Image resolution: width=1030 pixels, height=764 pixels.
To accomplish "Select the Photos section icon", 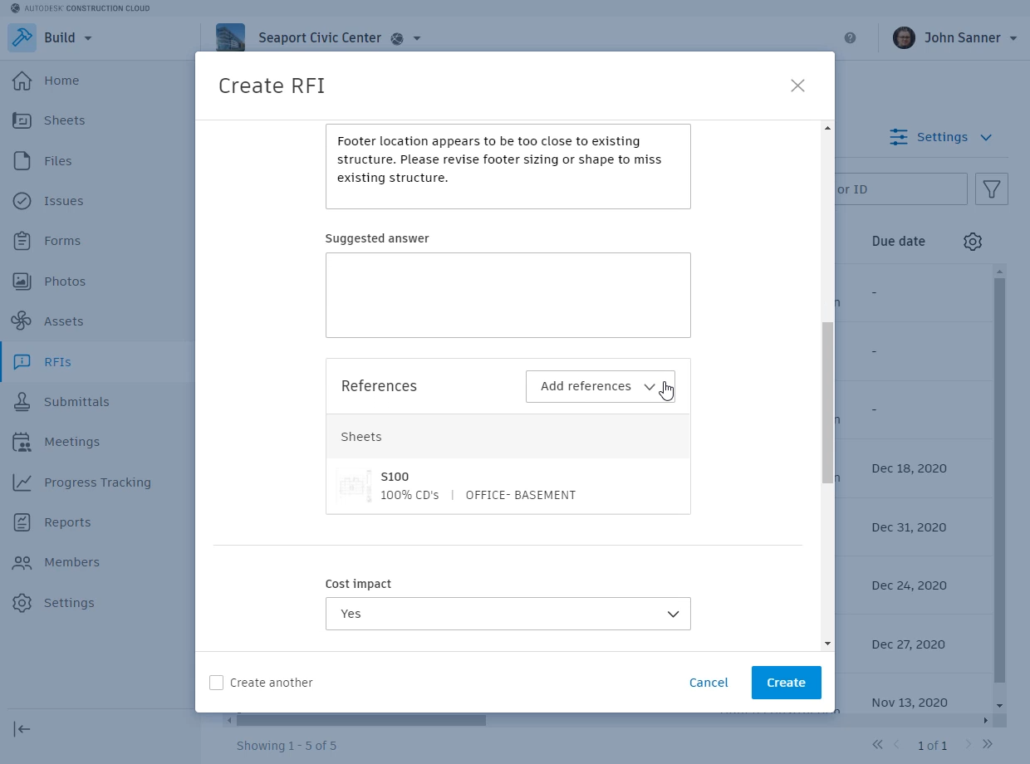I will click(22, 281).
